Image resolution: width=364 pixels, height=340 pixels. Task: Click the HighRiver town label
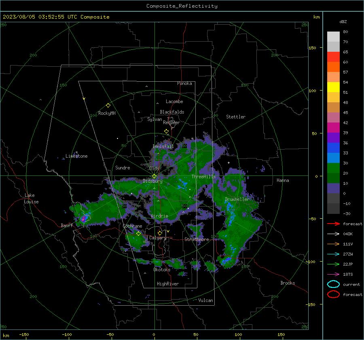168,284
